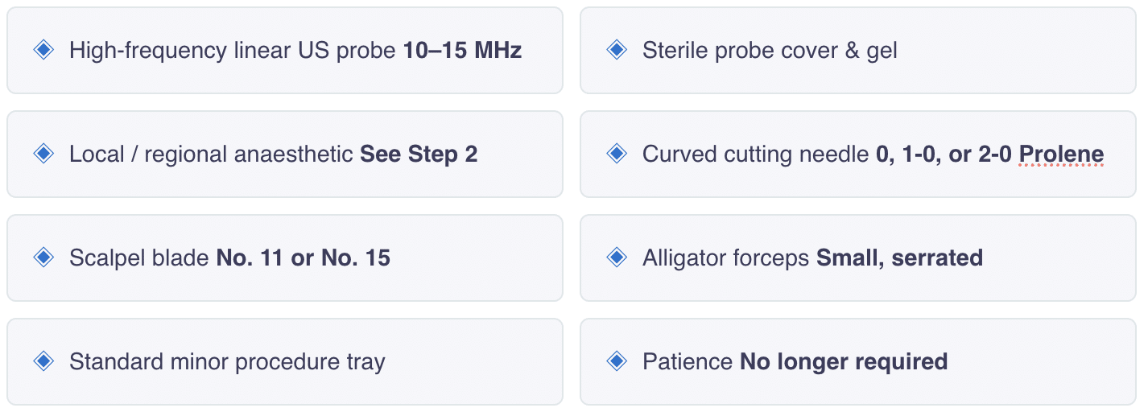Click diamond icon beside Alligator forceps
The height and width of the screenshot is (412, 1148).
coord(617,257)
